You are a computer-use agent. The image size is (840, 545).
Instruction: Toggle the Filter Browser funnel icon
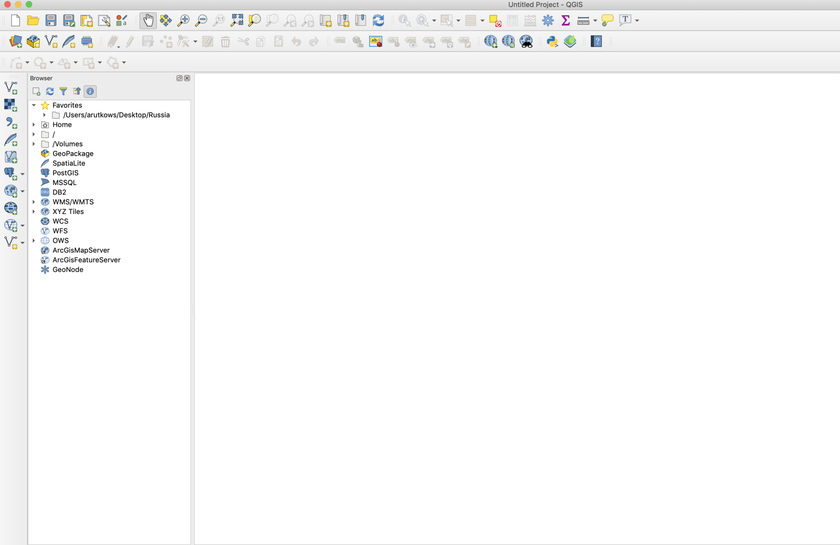(x=63, y=92)
